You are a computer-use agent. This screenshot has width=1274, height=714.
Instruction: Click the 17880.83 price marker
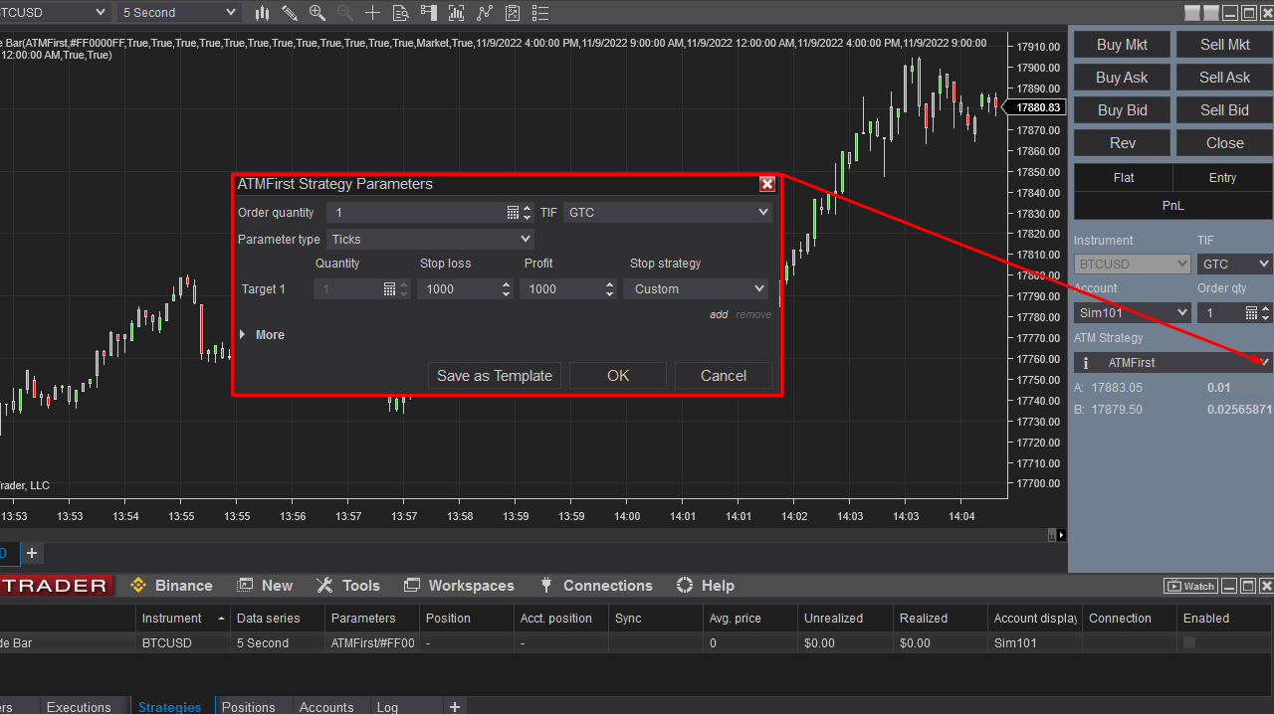click(1037, 107)
